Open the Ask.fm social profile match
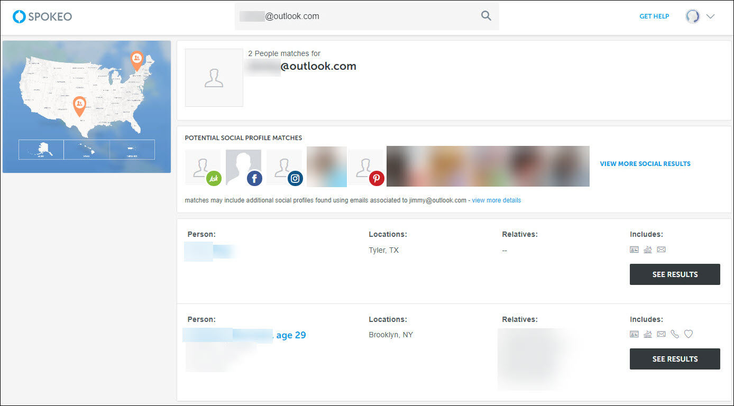This screenshot has height=406, width=734. [203, 168]
